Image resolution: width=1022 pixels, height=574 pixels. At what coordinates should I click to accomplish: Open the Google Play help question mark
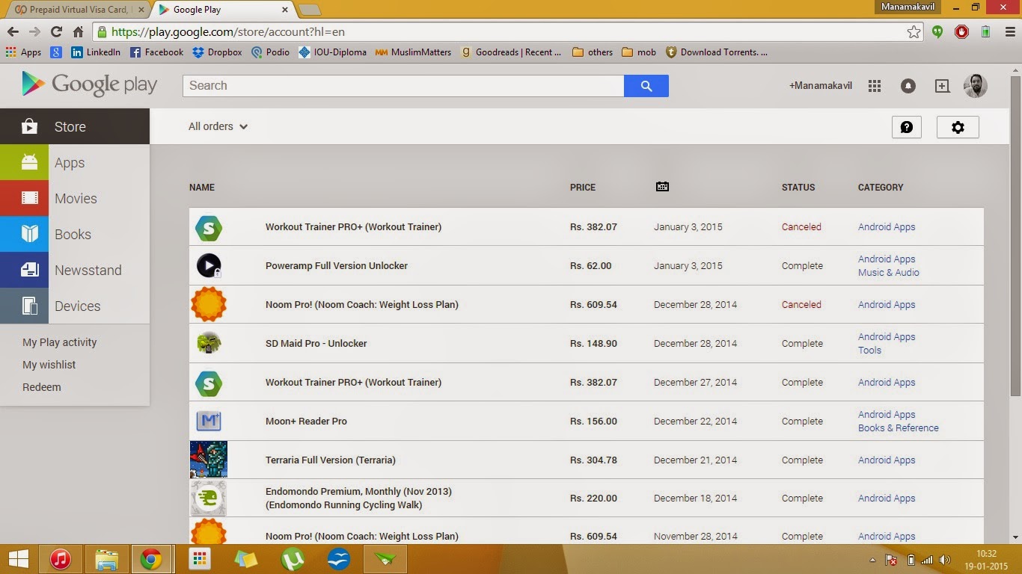point(907,127)
